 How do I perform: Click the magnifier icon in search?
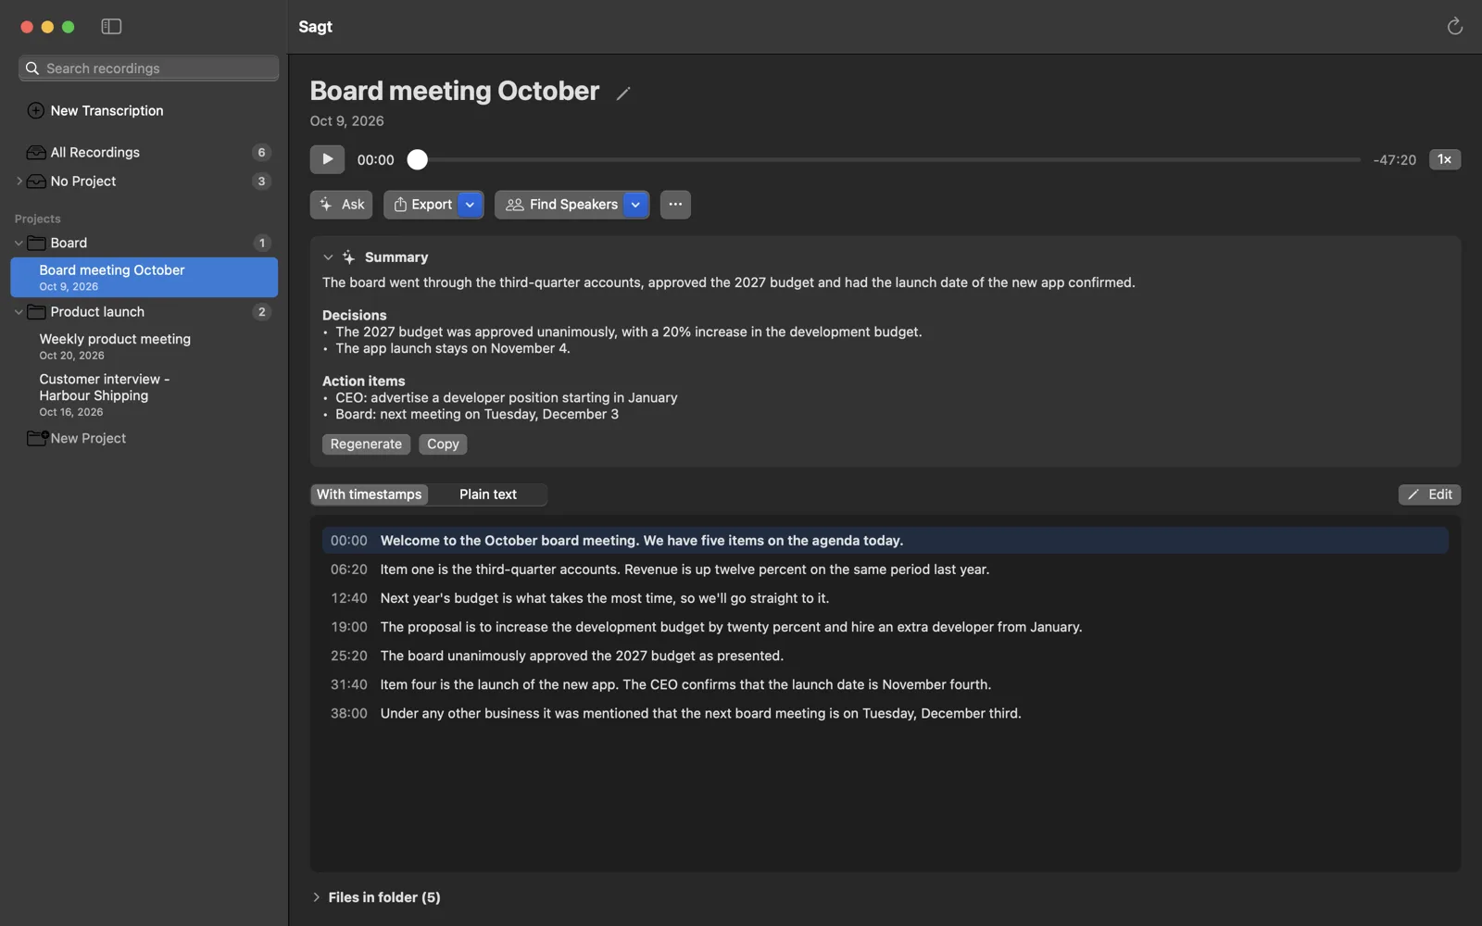(32, 69)
